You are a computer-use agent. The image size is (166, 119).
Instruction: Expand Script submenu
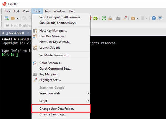pyautogui.click(x=61, y=101)
